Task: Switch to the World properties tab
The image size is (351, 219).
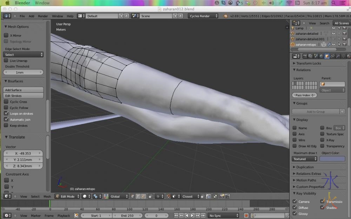Action: [321, 56]
